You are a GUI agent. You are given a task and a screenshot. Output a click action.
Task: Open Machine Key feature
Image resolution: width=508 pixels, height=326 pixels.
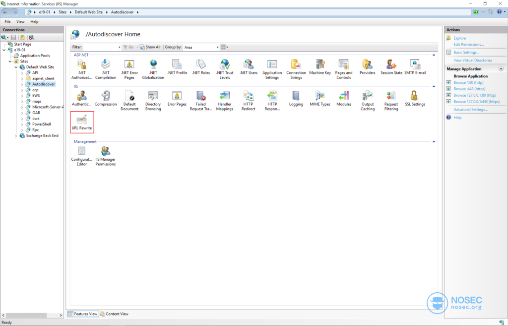tap(320, 67)
